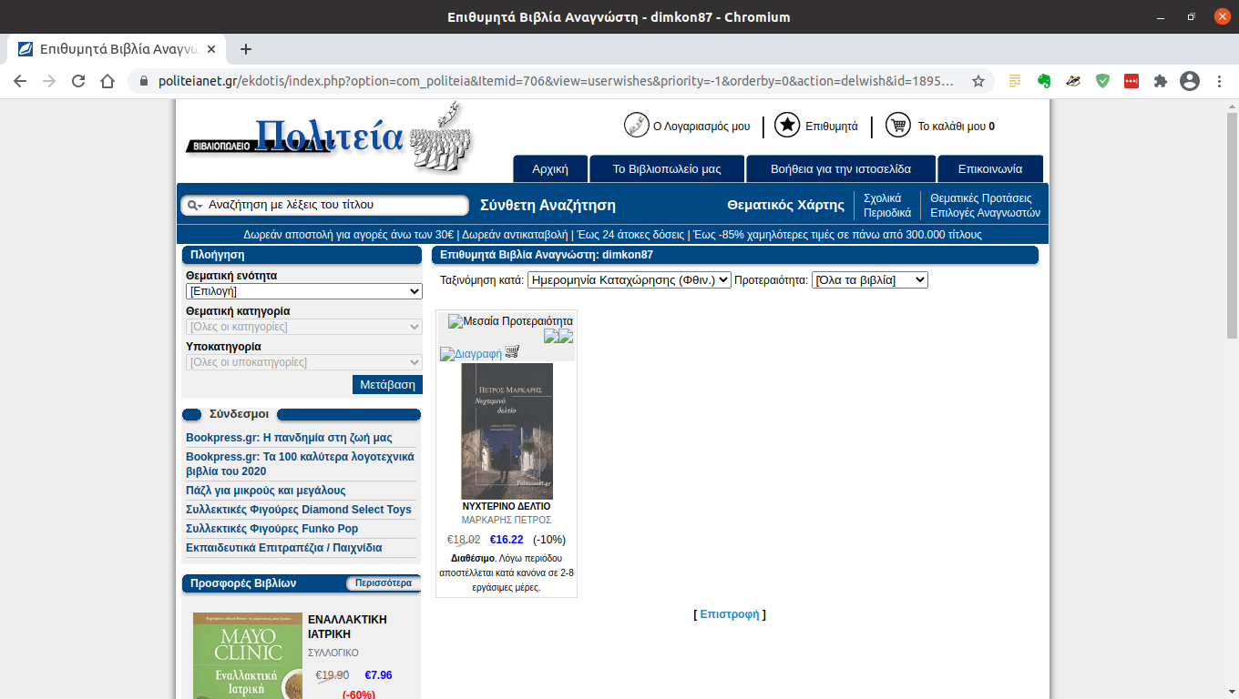This screenshot has height=699, width=1239.
Task: Open Θεματικός Χάρτης
Action: click(785, 206)
